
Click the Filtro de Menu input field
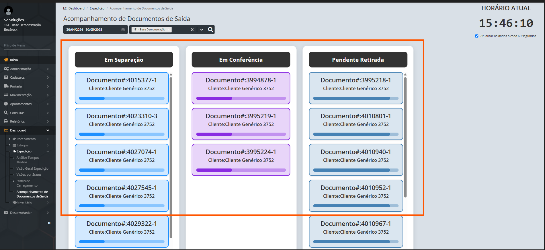pos(27,45)
